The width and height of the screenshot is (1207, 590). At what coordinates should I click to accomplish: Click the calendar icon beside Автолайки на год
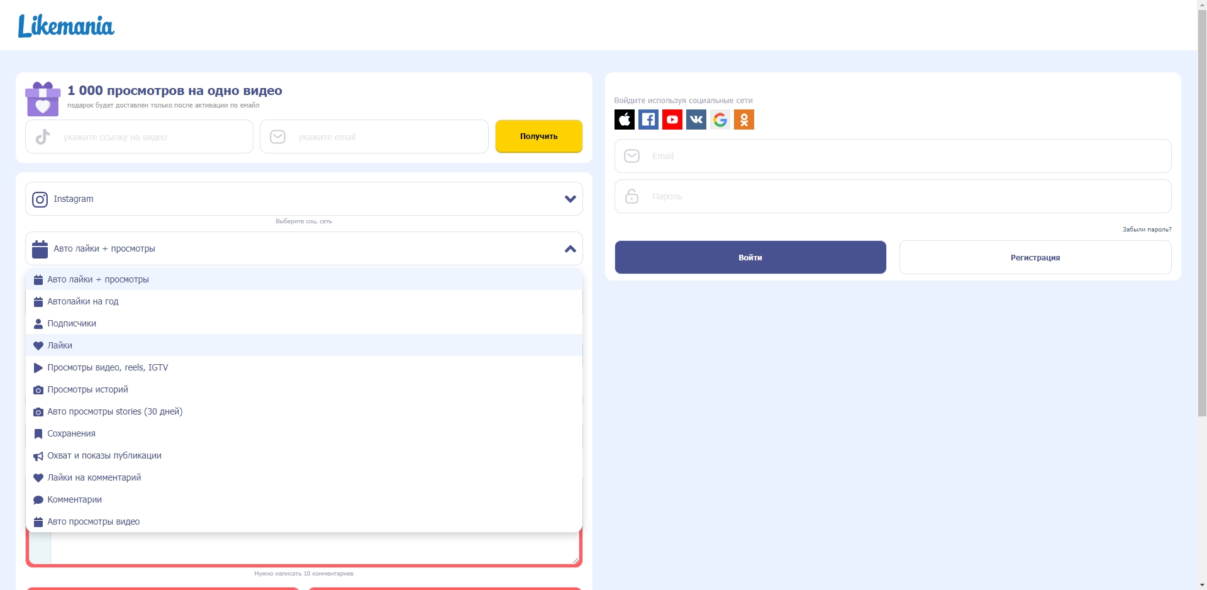coord(38,302)
